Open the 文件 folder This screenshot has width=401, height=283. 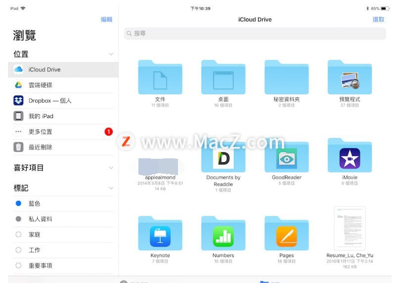click(x=160, y=77)
